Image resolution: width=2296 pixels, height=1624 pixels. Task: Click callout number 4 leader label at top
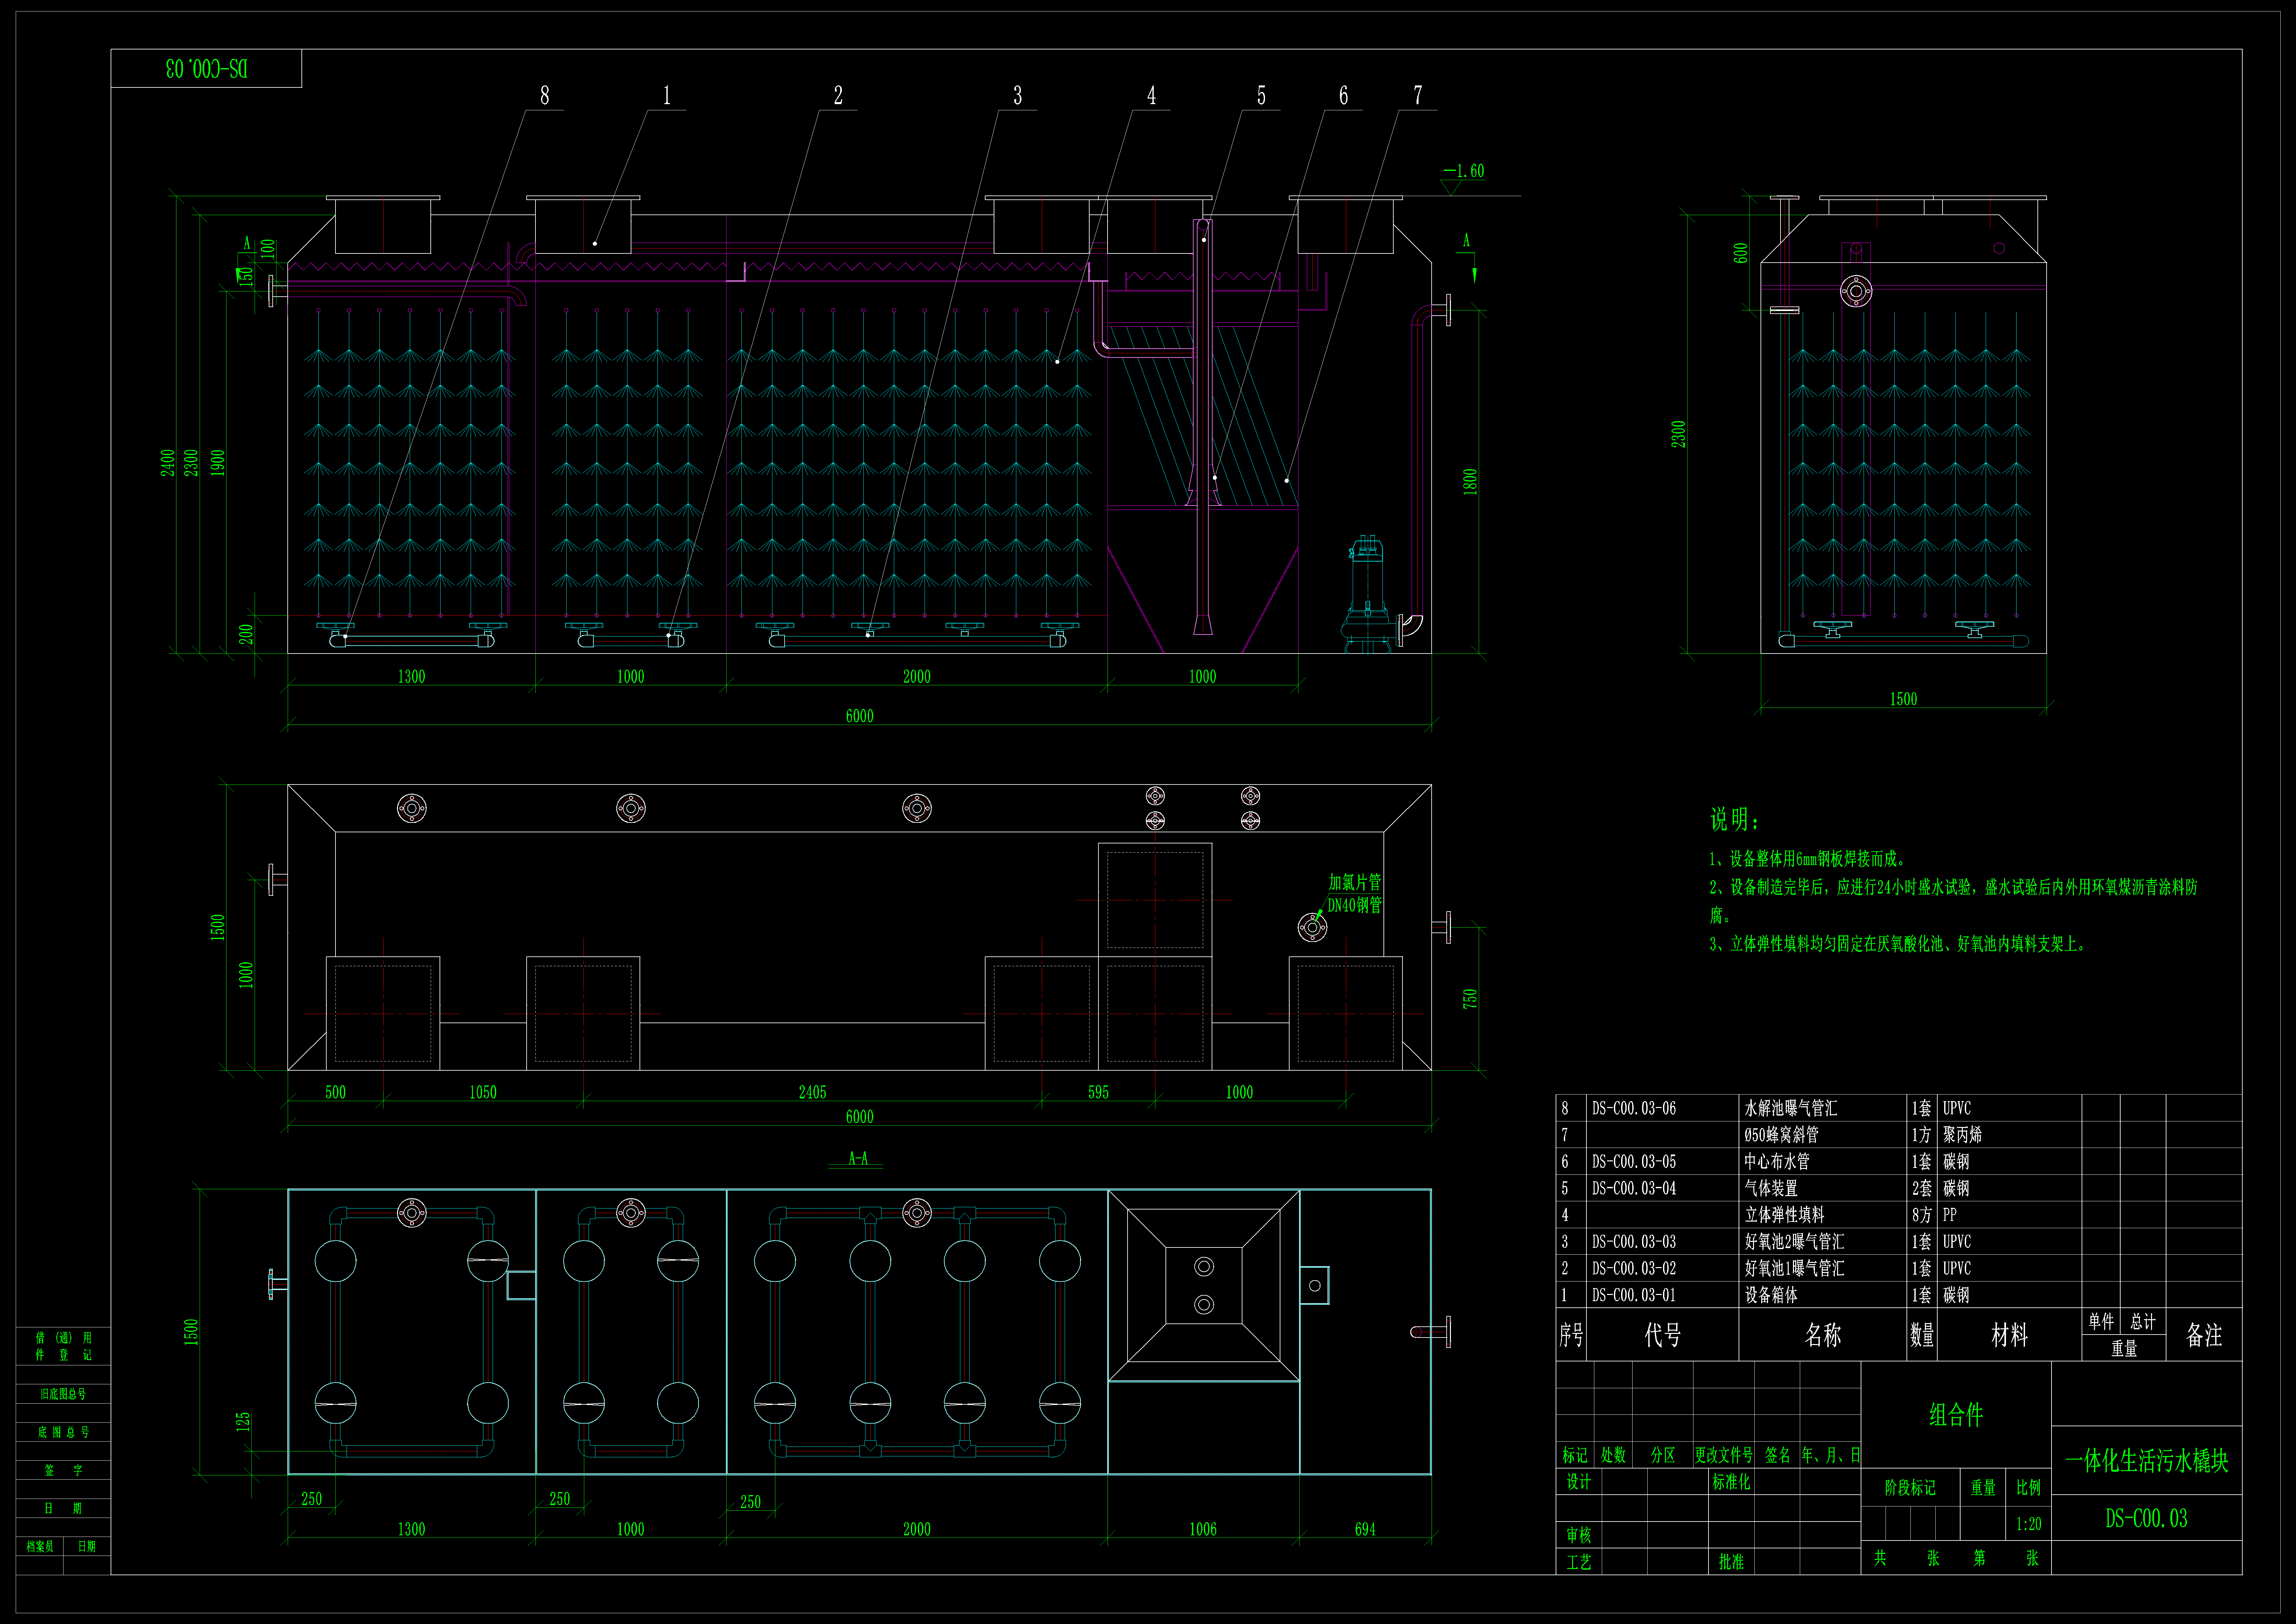1151,95
